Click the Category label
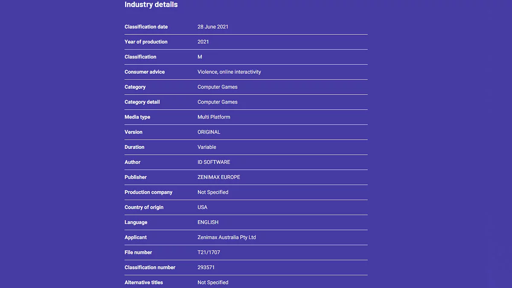Viewport: 512px width, 288px height. (x=135, y=87)
